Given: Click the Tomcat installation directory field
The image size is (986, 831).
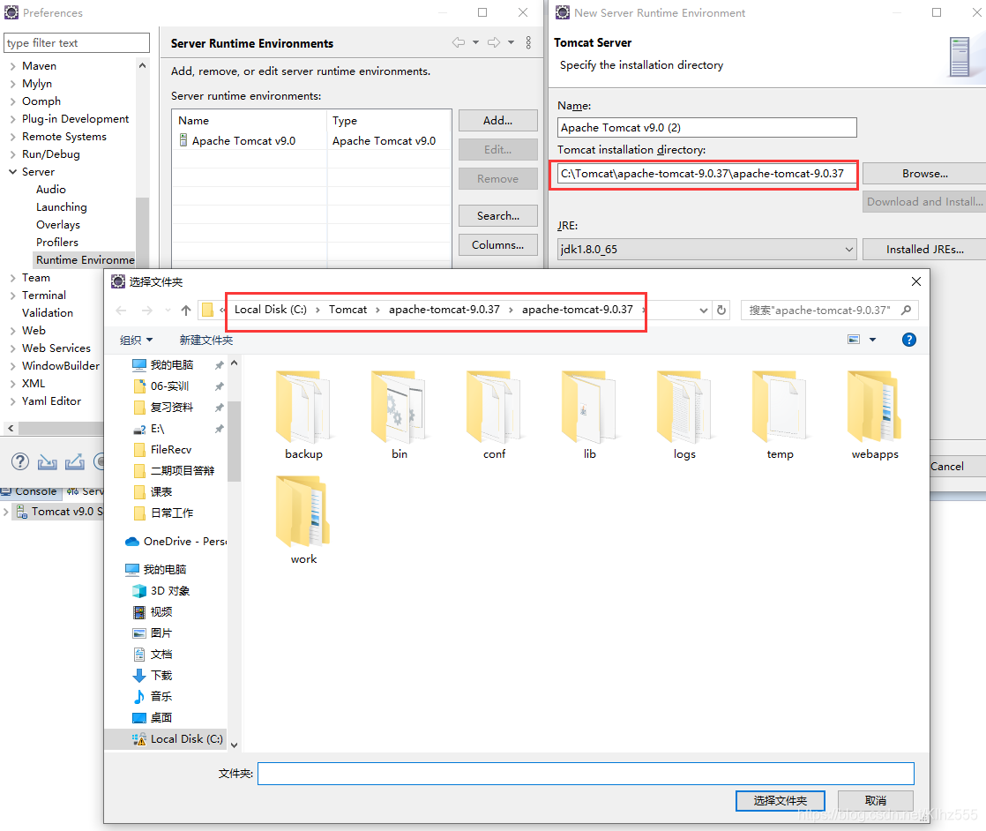Looking at the screenshot, I should click(706, 174).
